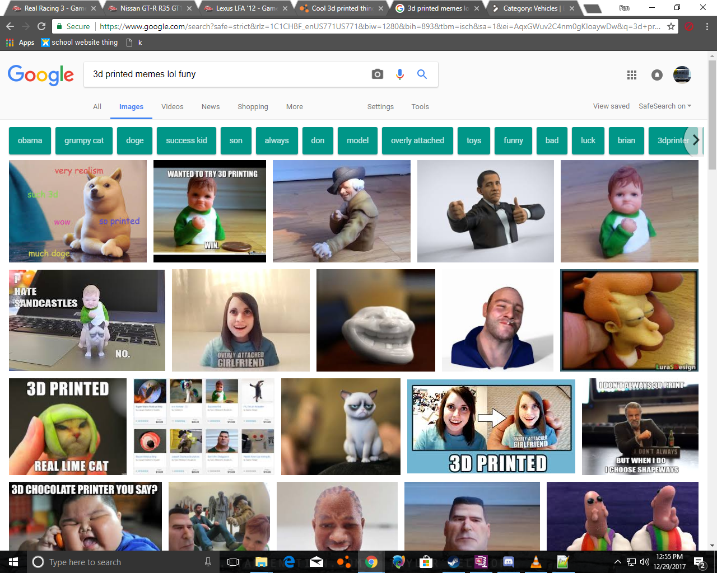Click the Google logo
This screenshot has width=717, height=573.
41,75
